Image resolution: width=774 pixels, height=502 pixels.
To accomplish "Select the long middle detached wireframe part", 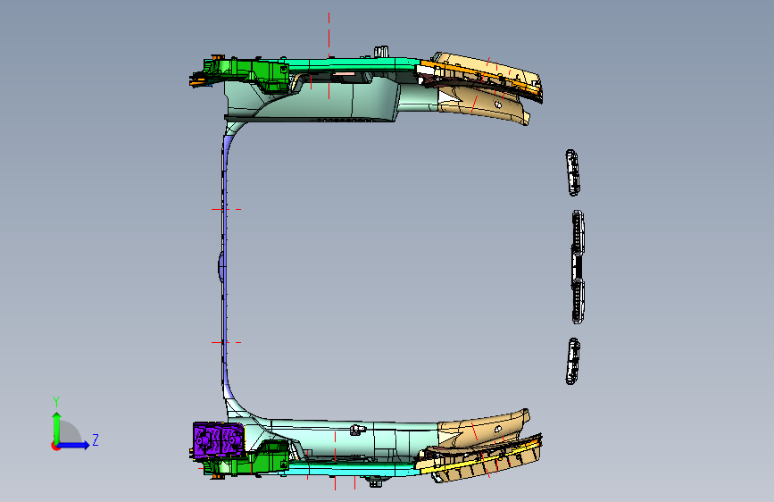I will click(x=578, y=267).
